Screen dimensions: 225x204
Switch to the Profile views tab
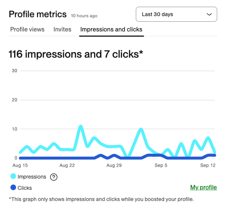(x=27, y=29)
